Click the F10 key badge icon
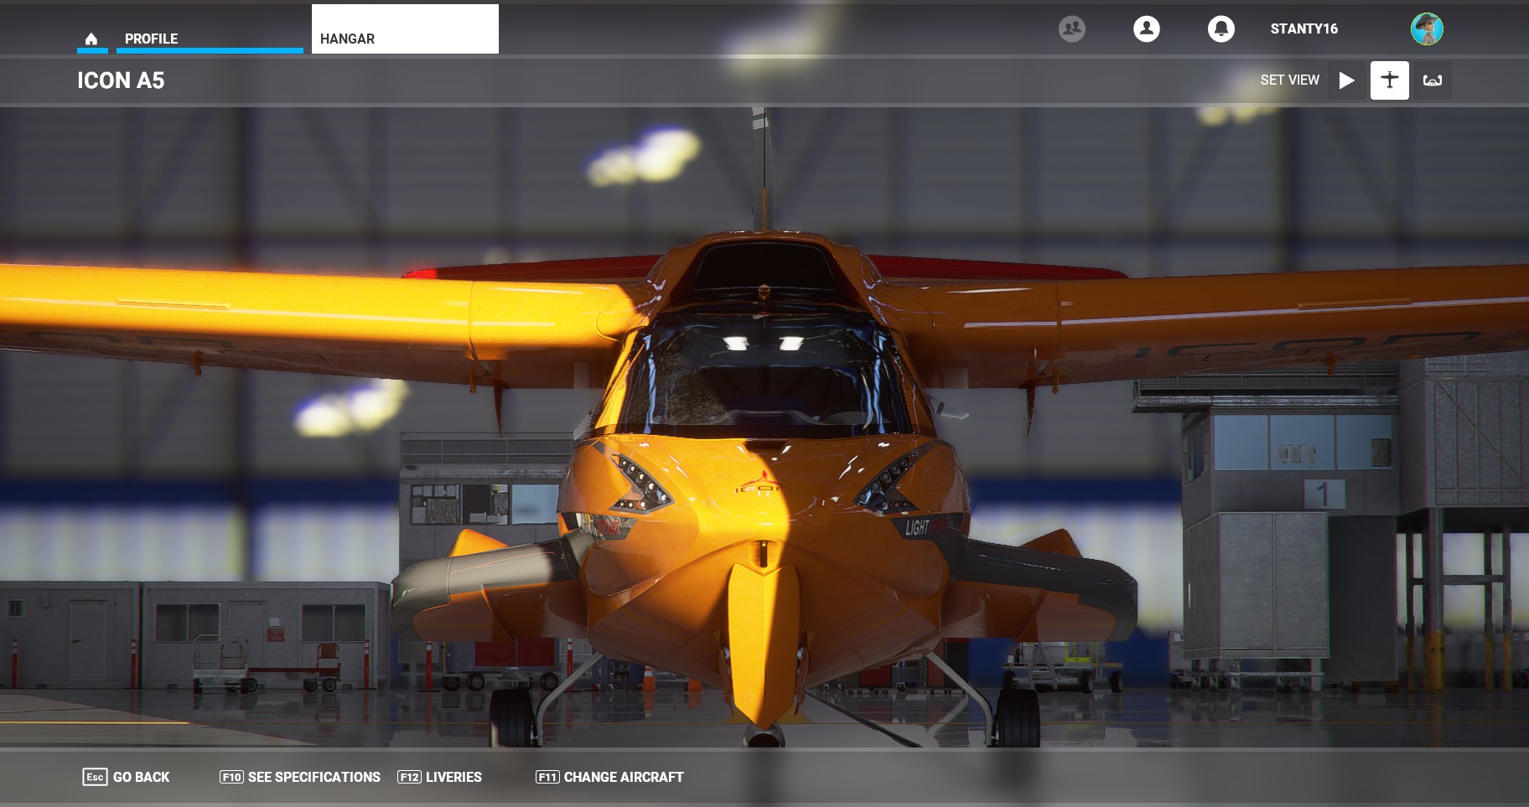 [231, 777]
